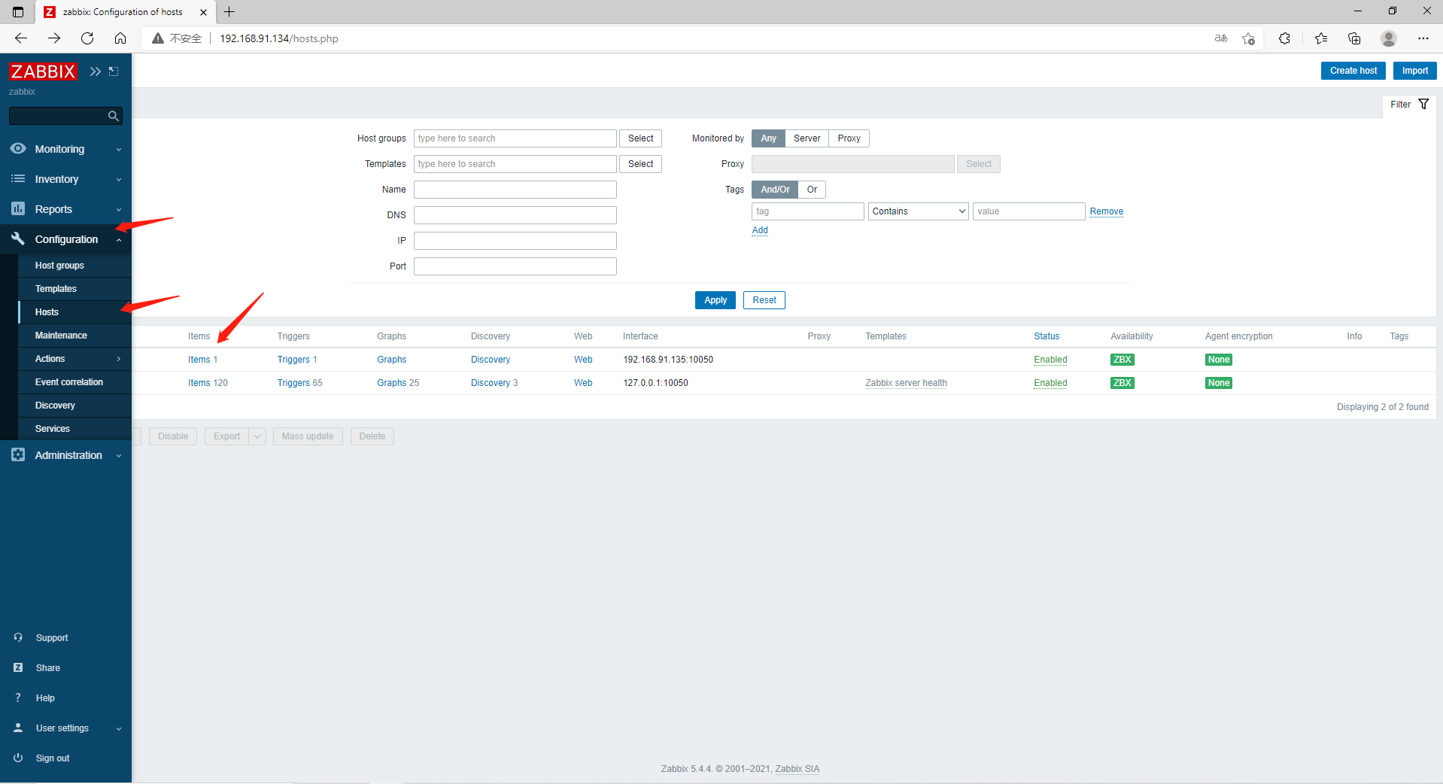
Task: Open browser settings ellipsis menu
Action: [1423, 38]
